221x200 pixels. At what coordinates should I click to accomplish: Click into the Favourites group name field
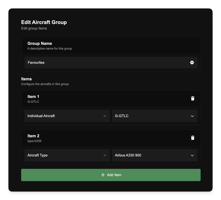coord(104,63)
